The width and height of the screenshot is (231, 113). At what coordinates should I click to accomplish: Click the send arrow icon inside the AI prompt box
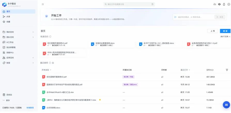(175, 17)
